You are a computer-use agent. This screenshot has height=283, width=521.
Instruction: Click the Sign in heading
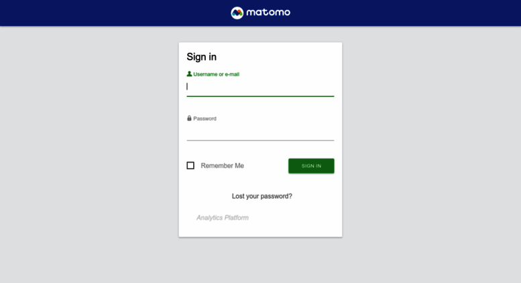tap(201, 57)
